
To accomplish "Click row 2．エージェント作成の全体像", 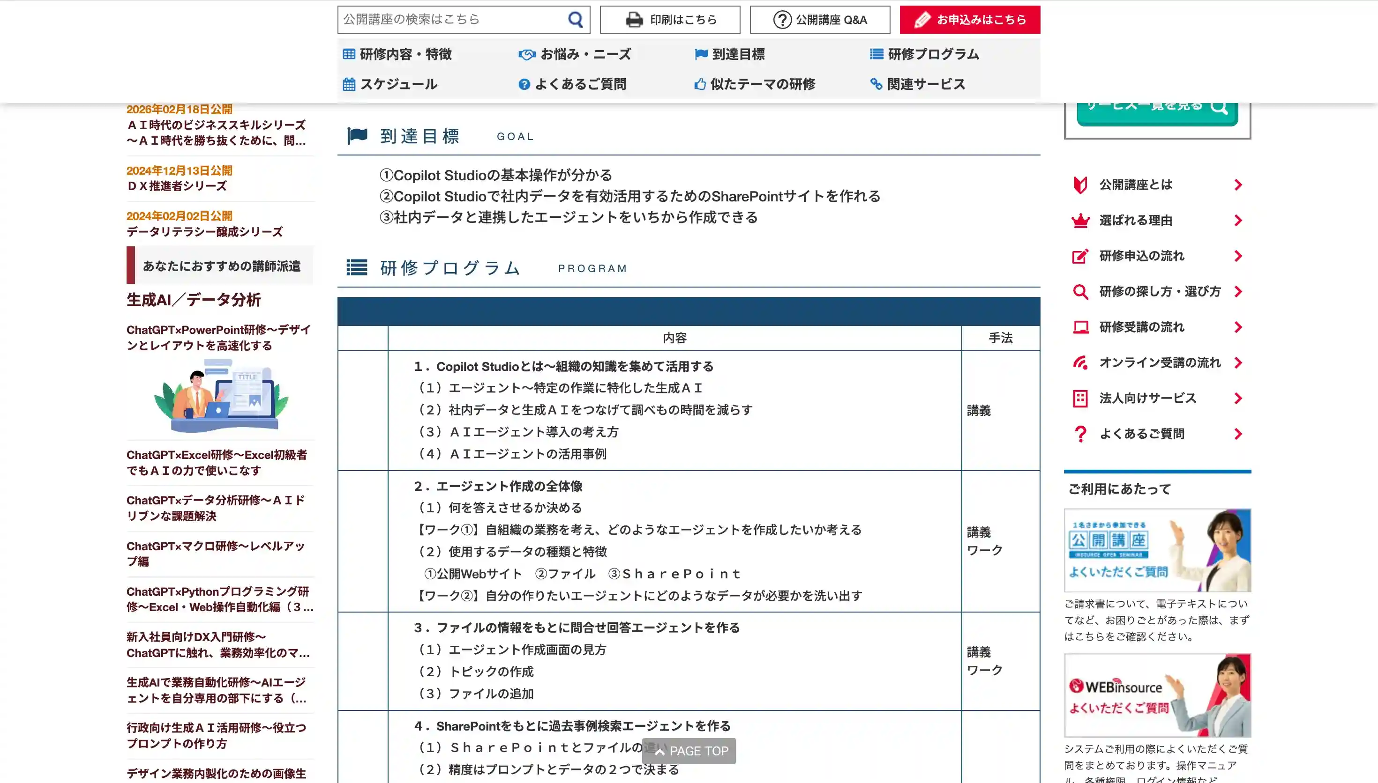I will (498, 487).
